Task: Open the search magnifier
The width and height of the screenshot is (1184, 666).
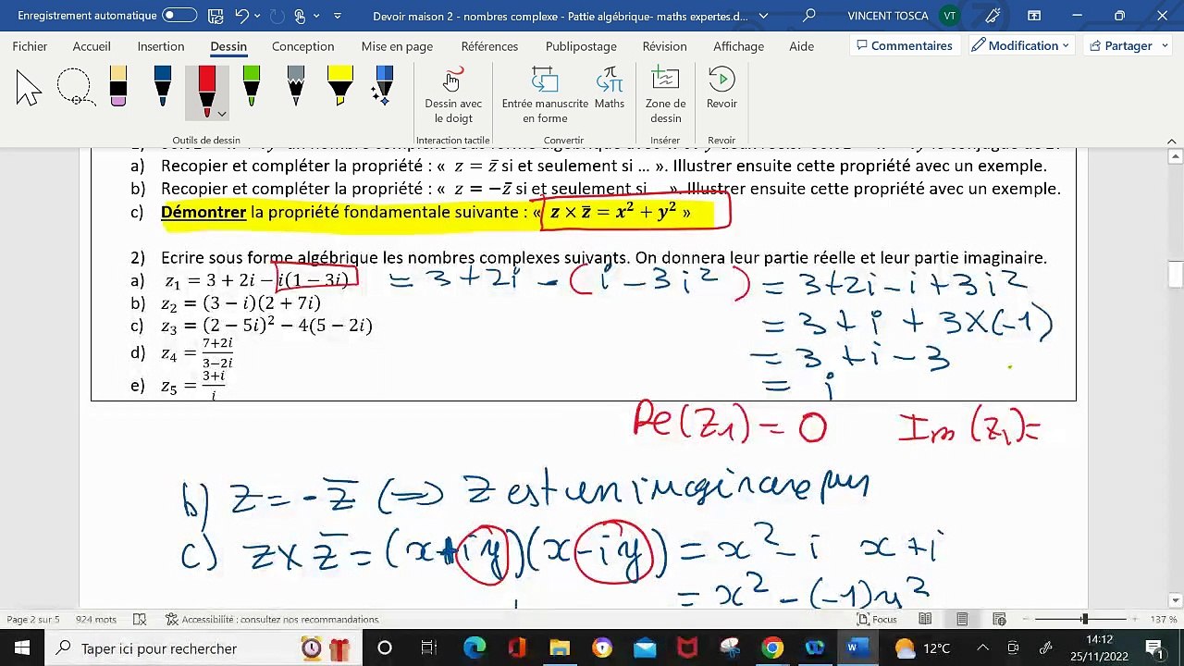Action: pyautogui.click(x=809, y=16)
